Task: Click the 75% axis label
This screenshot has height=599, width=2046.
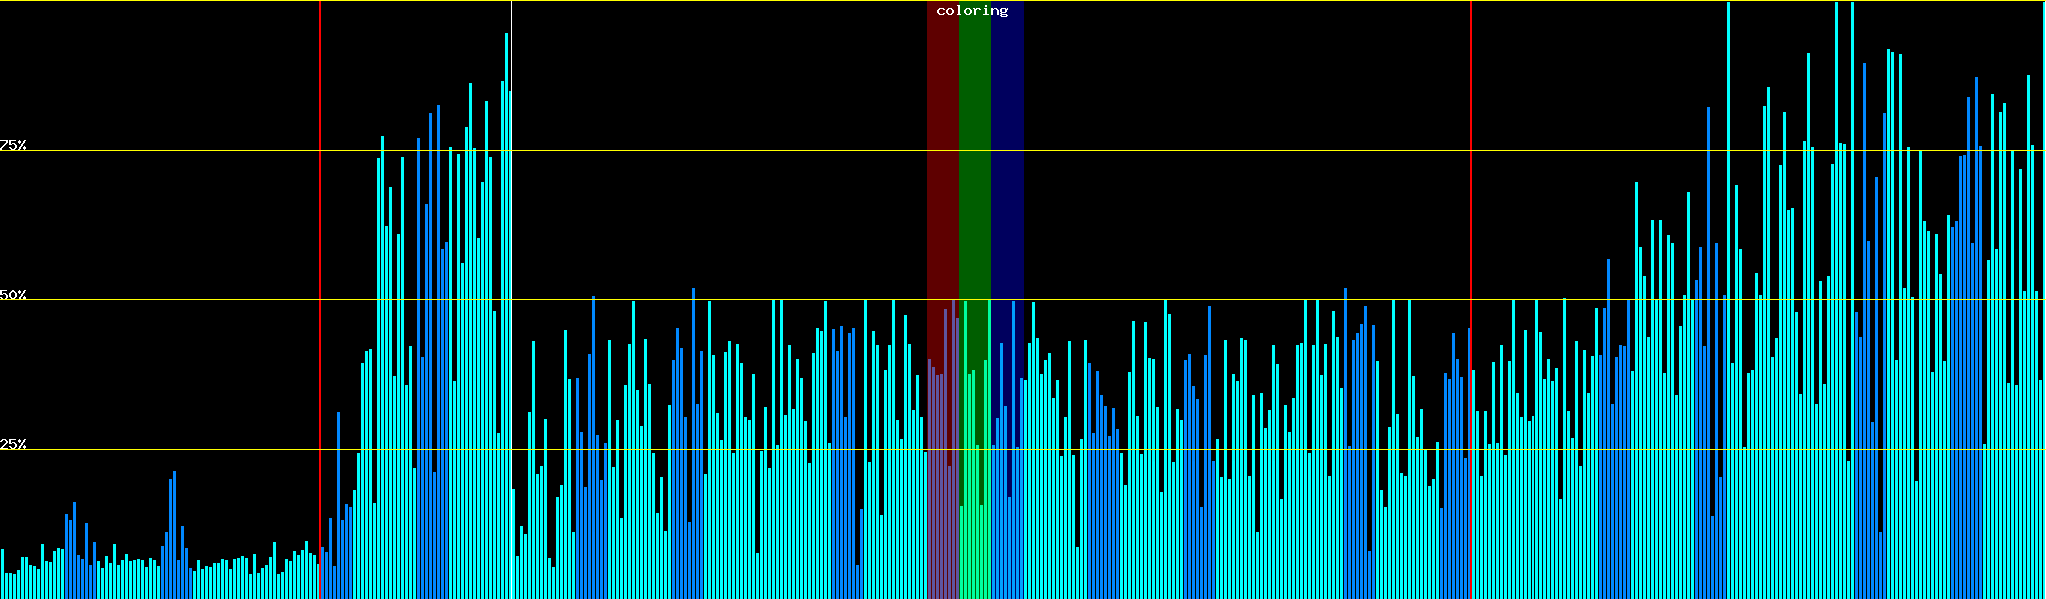Action: [13, 145]
